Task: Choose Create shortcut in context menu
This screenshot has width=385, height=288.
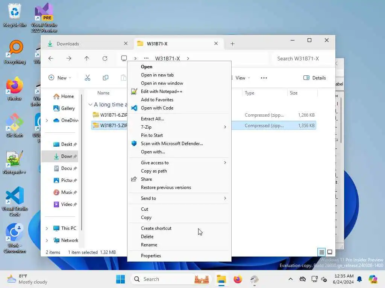Action: point(179,228)
